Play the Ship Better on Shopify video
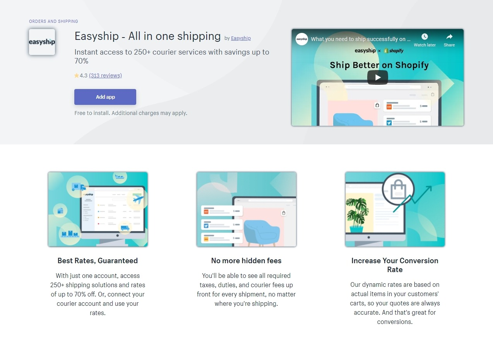The width and height of the screenshot is (493, 341). (377, 77)
